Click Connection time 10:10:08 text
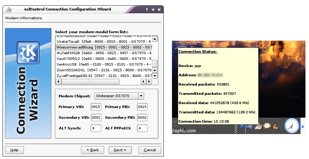This screenshot has width=309, height=159. click(x=204, y=122)
